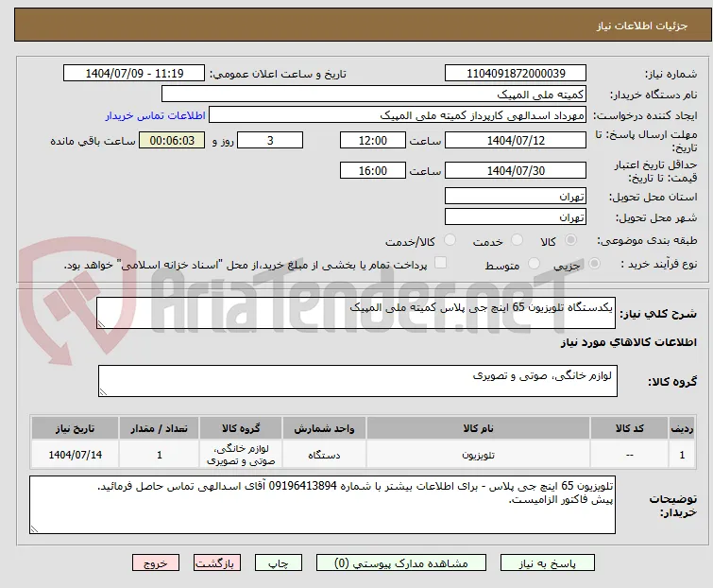Click the واحد شمارش column header
This screenshot has width=713, height=588.
pos(324,428)
